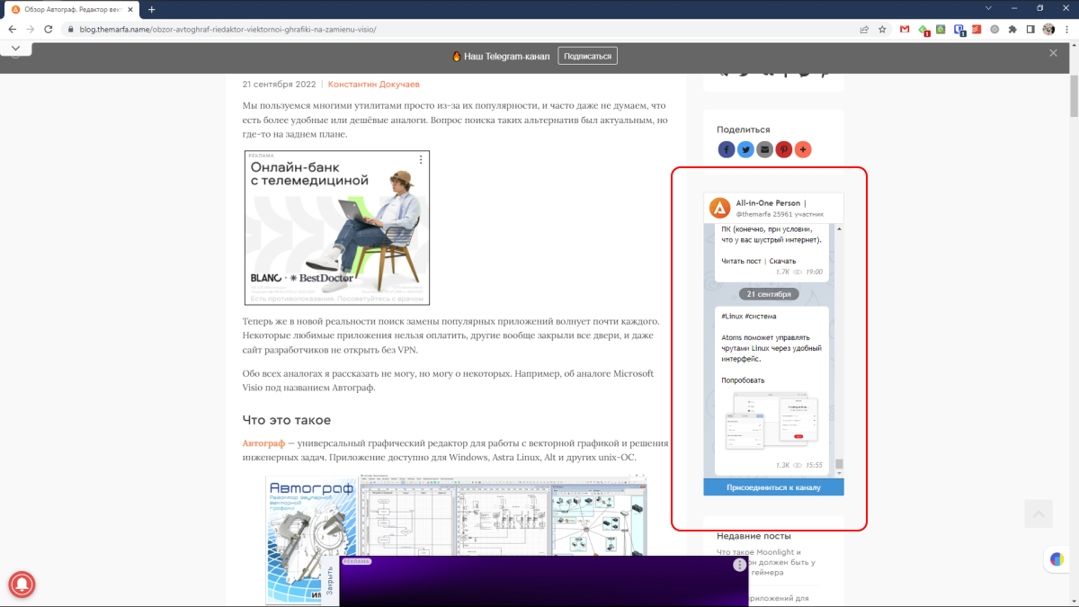Click the red notification bell icon
The image size is (1079, 607).
(22, 585)
